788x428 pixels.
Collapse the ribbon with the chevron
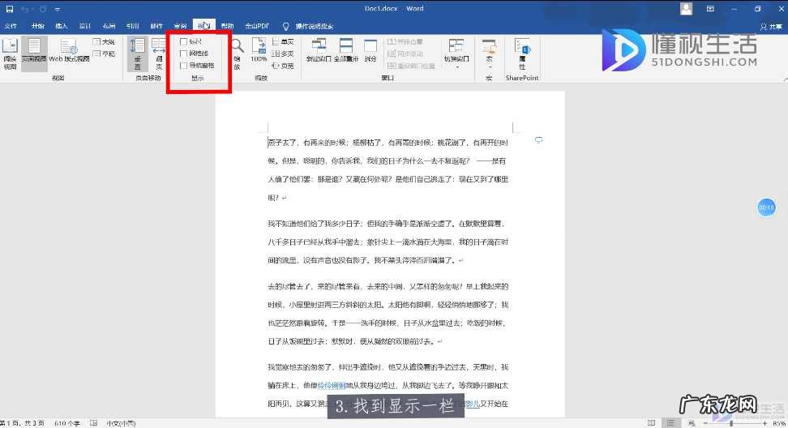(x=785, y=79)
